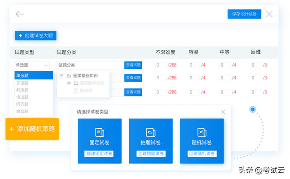Click the 固定试卷 document icon
This screenshot has height=179, width=290.
coord(100,132)
